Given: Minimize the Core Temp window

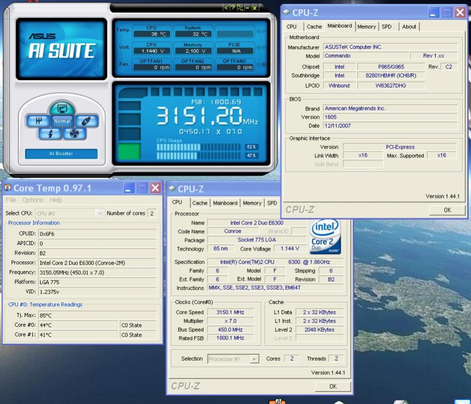Looking at the screenshot, I should [129, 188].
